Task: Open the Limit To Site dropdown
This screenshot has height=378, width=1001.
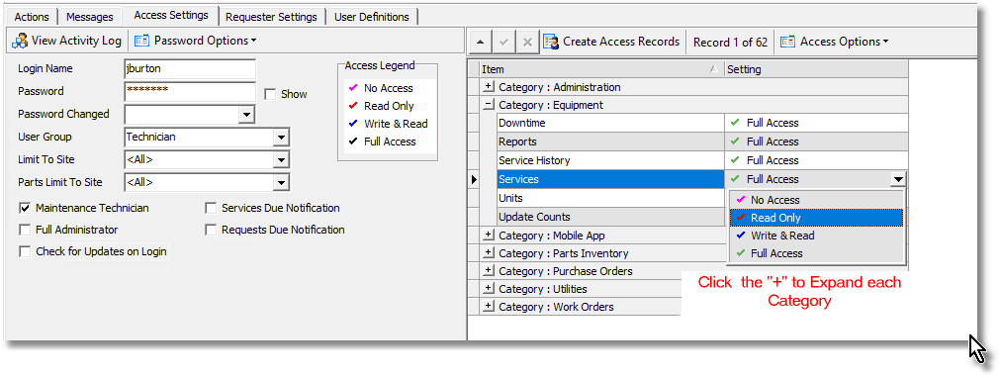Action: pyautogui.click(x=280, y=159)
